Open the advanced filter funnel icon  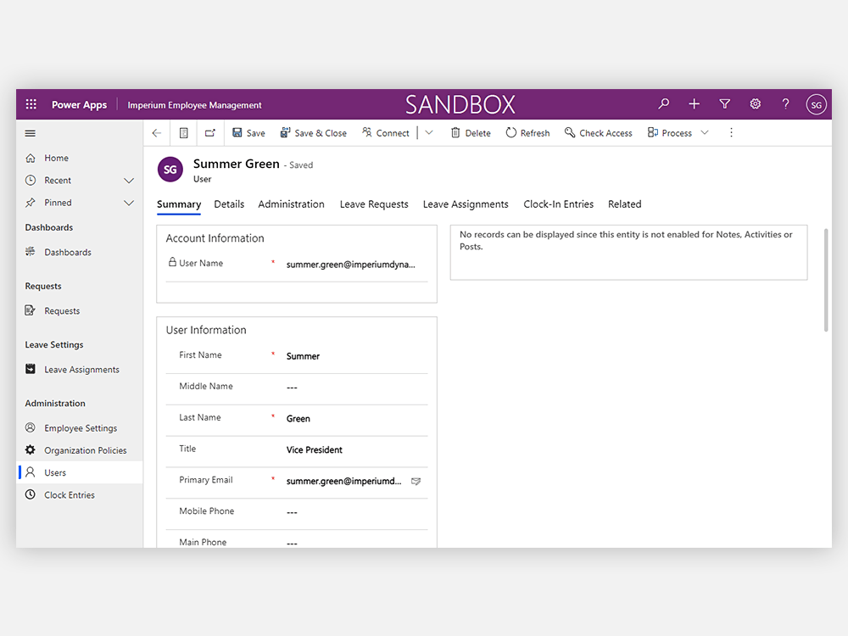tap(725, 103)
